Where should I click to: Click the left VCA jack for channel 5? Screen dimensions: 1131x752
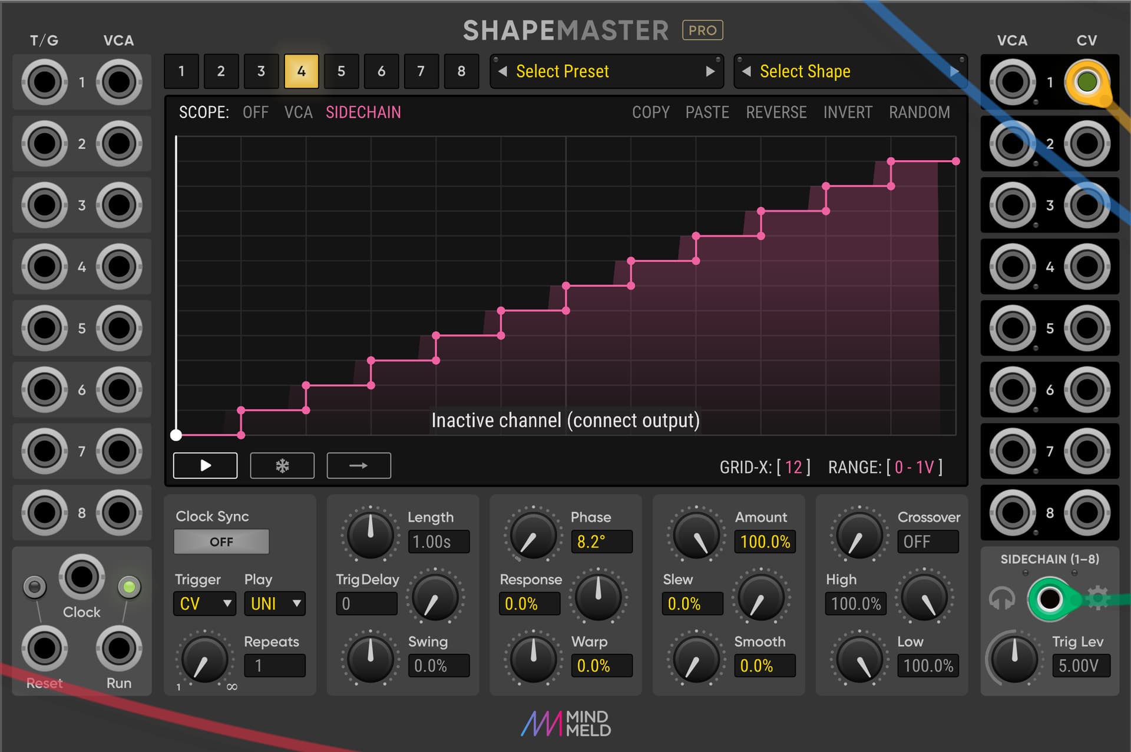[x=118, y=328]
